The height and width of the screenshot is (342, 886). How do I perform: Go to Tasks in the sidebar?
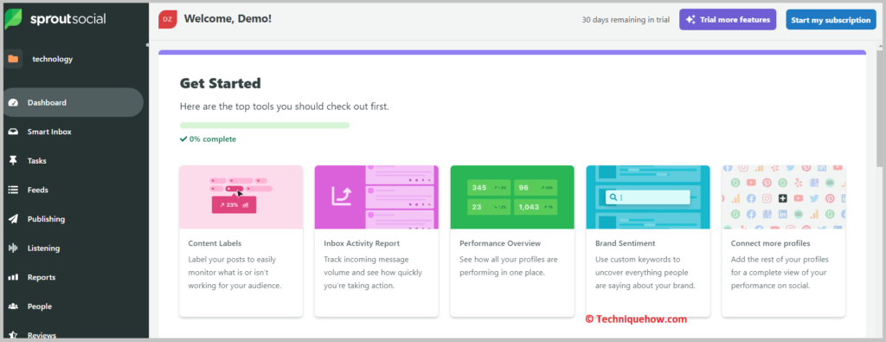click(x=36, y=161)
